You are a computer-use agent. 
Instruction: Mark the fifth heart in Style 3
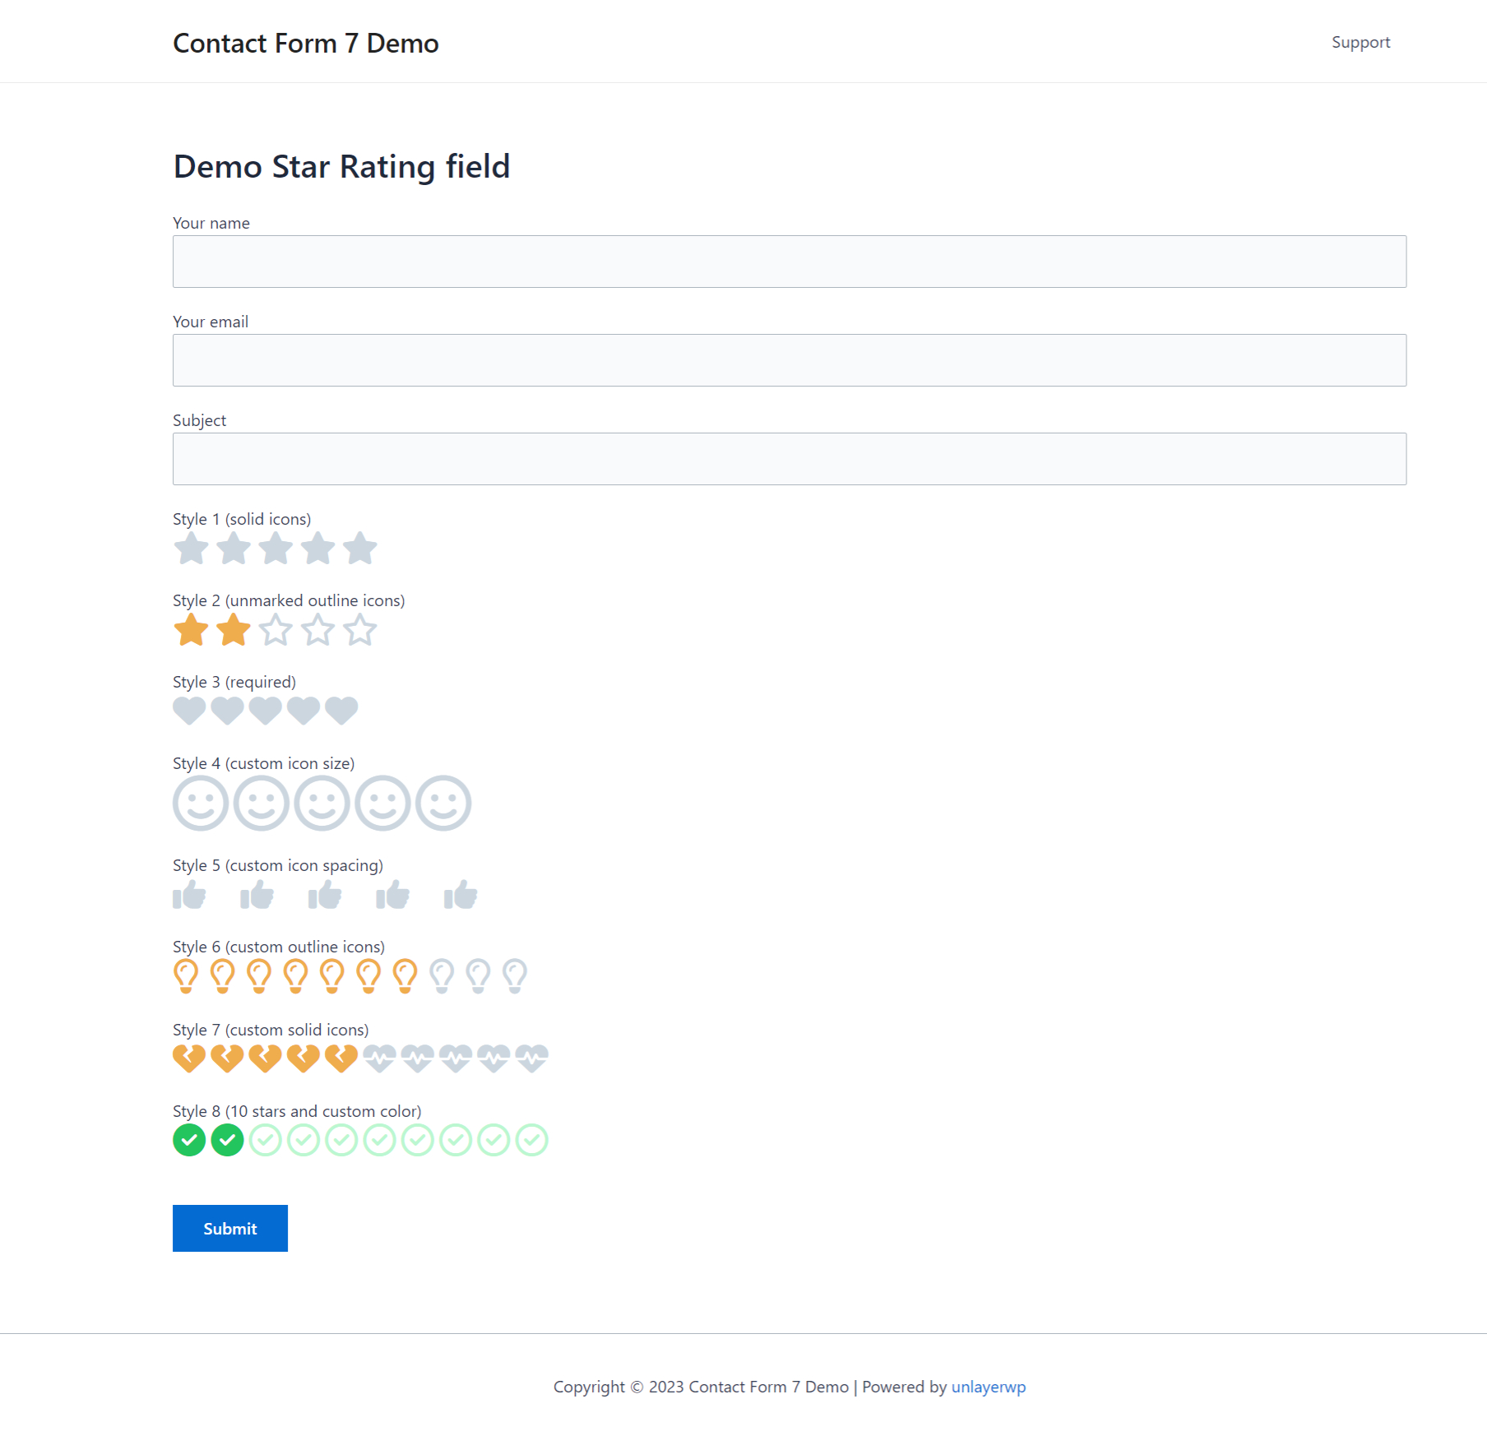click(x=340, y=711)
